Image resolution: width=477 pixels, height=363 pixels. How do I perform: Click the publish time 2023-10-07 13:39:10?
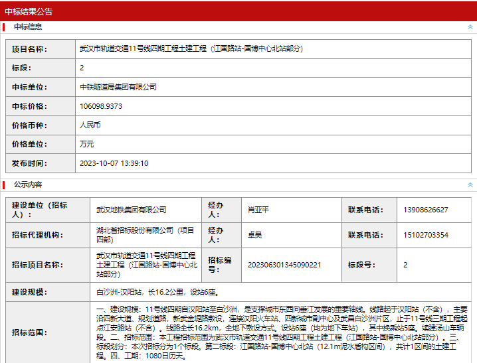[114, 163]
